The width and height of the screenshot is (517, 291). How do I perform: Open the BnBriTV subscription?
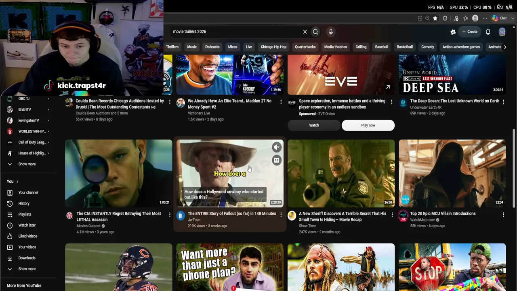(x=25, y=110)
